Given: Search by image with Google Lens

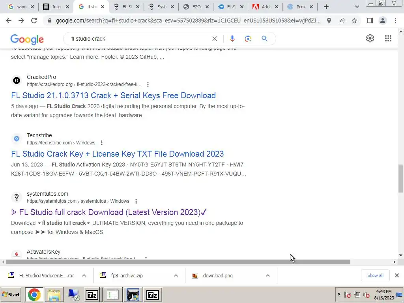Looking at the screenshot, I should 248,39.
